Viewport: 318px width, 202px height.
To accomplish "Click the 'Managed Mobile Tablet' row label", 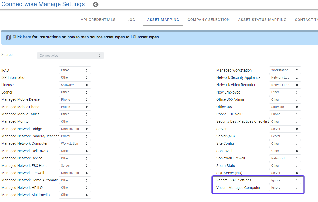I will 20,114.
